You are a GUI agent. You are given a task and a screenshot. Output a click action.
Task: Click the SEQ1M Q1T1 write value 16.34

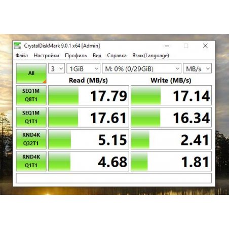click(x=171, y=117)
